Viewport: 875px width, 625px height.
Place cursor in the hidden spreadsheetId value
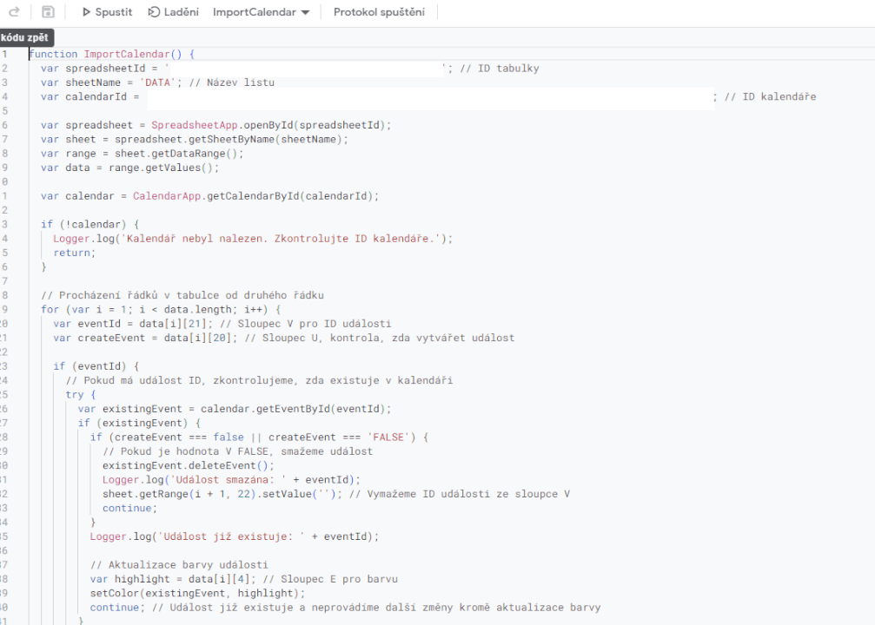pos(304,69)
